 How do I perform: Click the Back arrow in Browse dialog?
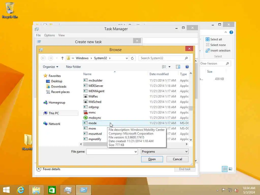tap(43, 58)
